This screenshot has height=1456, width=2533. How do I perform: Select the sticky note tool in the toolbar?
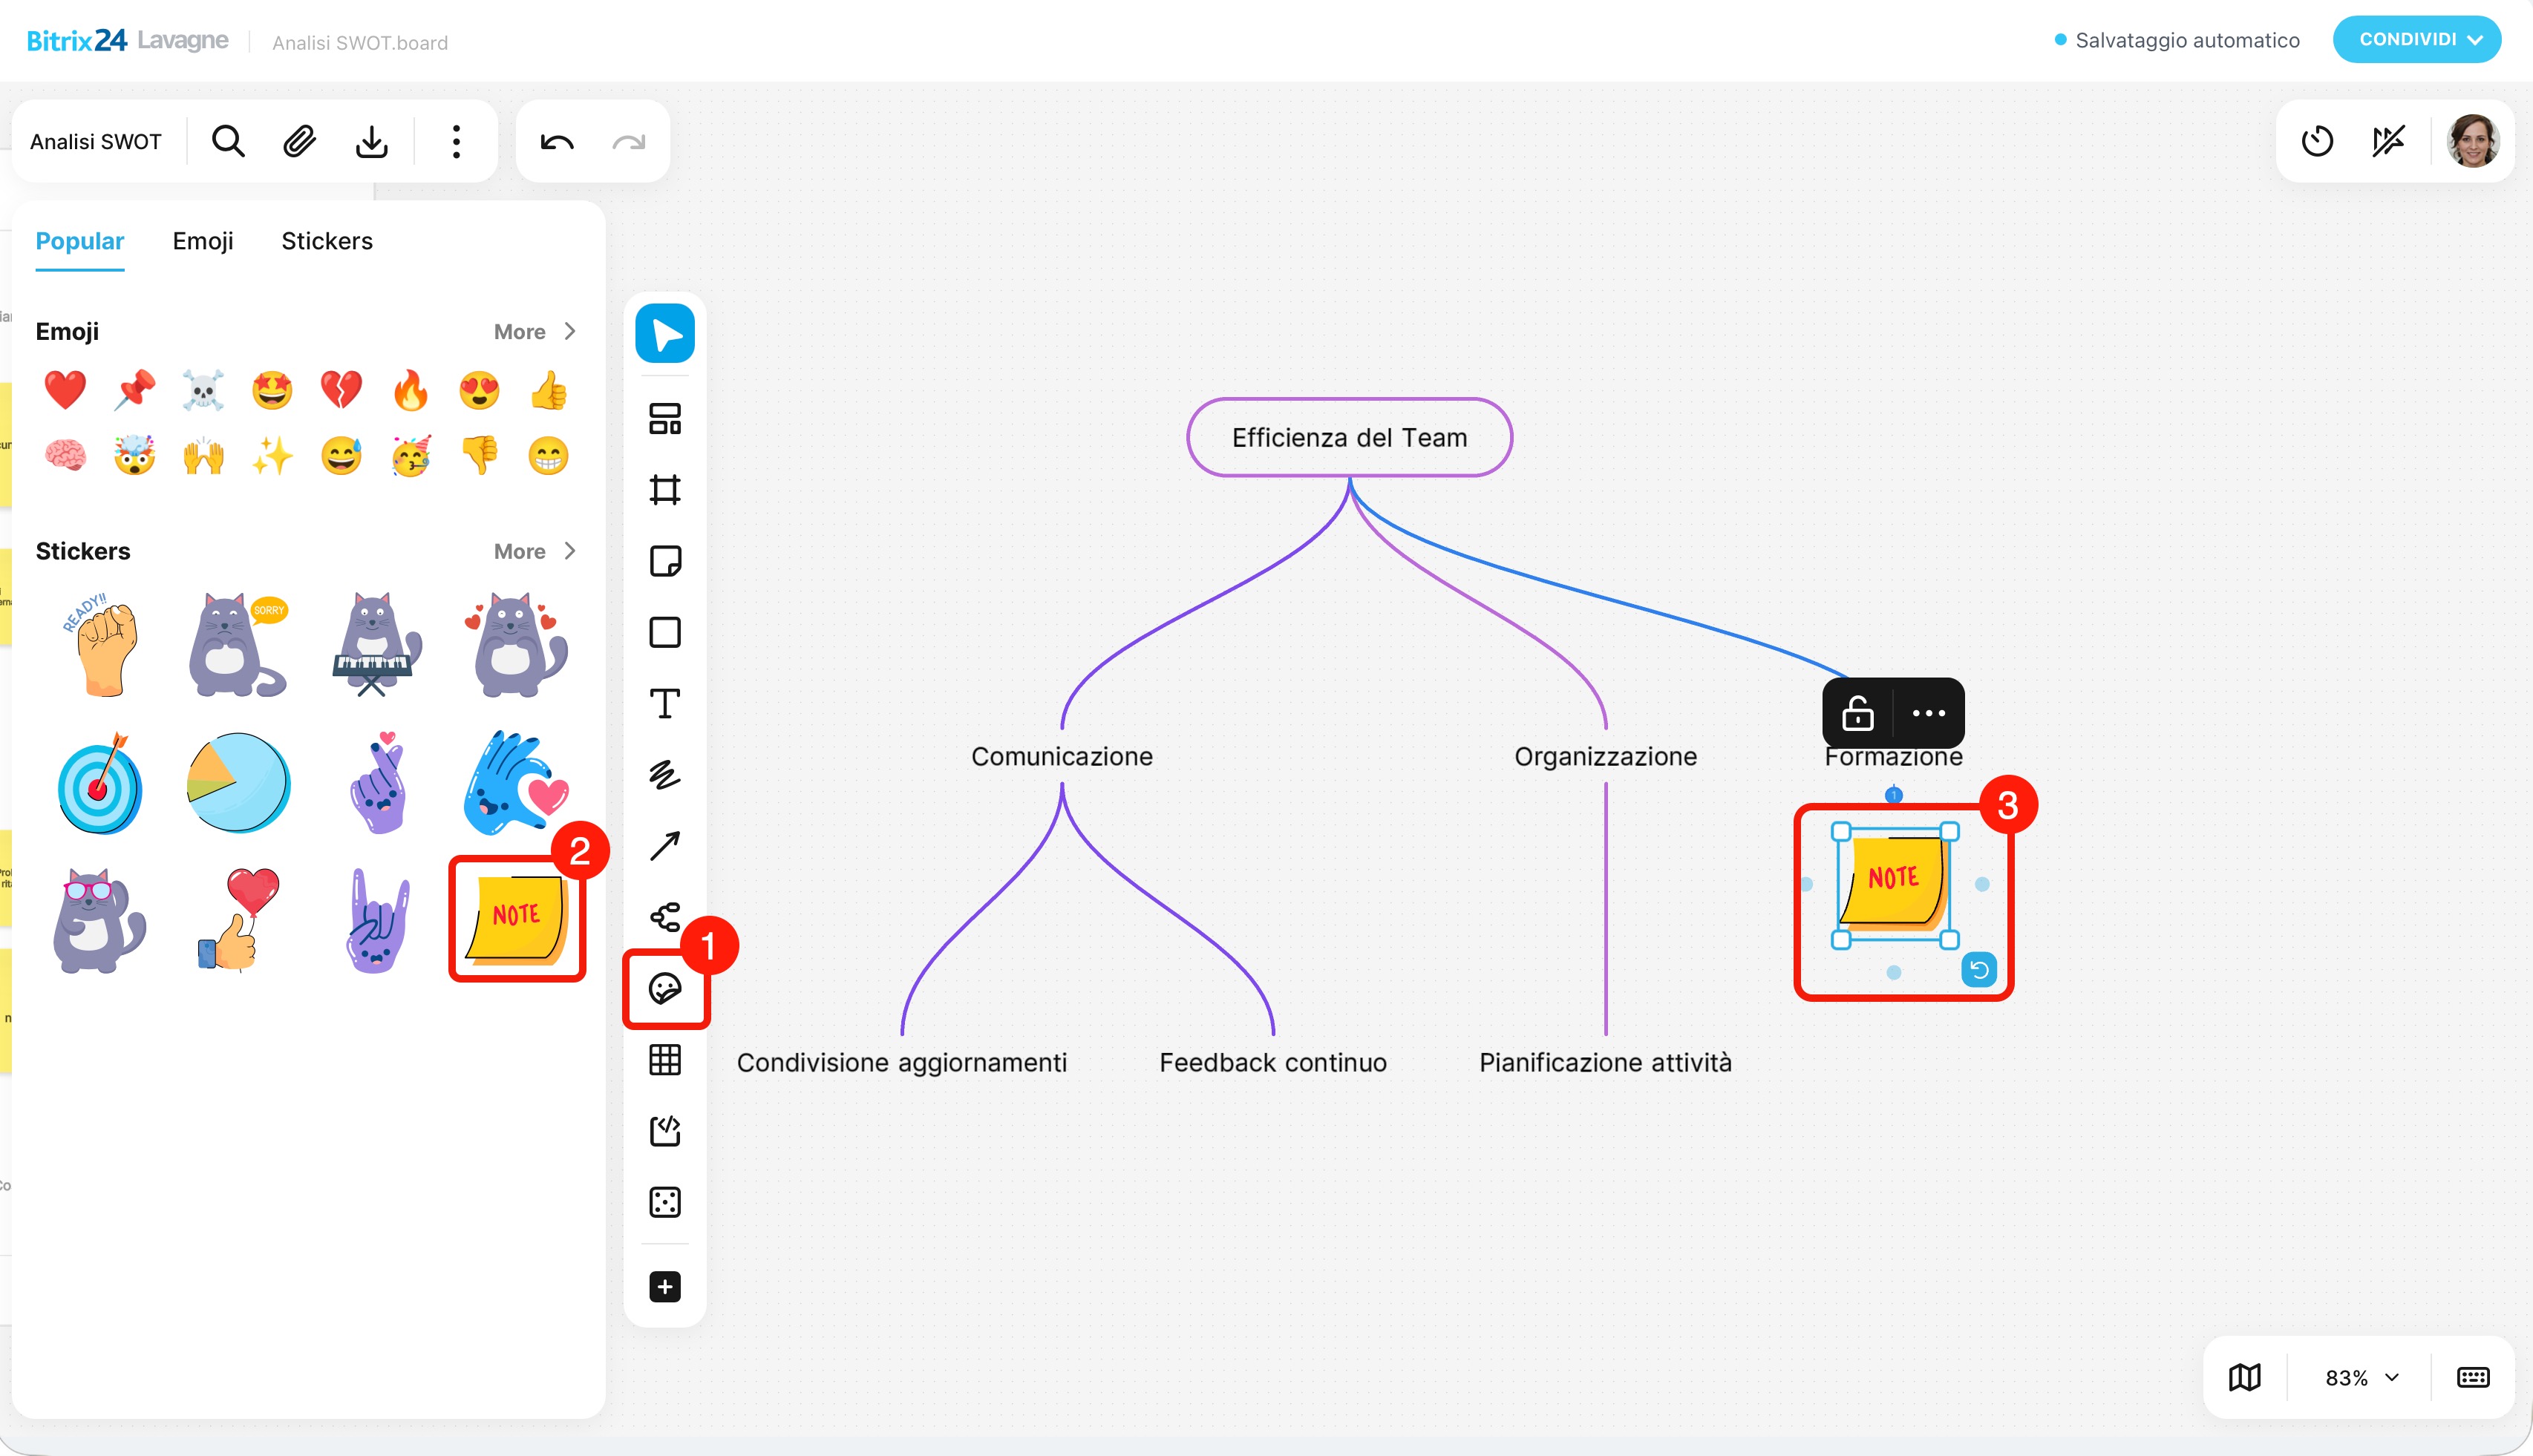(664, 561)
